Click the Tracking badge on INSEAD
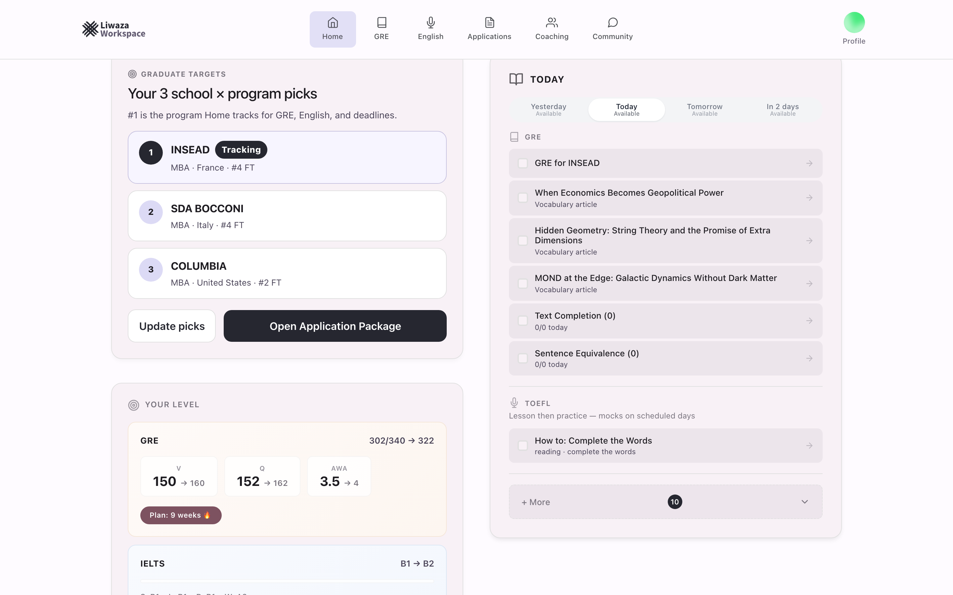This screenshot has width=953, height=595. click(241, 150)
